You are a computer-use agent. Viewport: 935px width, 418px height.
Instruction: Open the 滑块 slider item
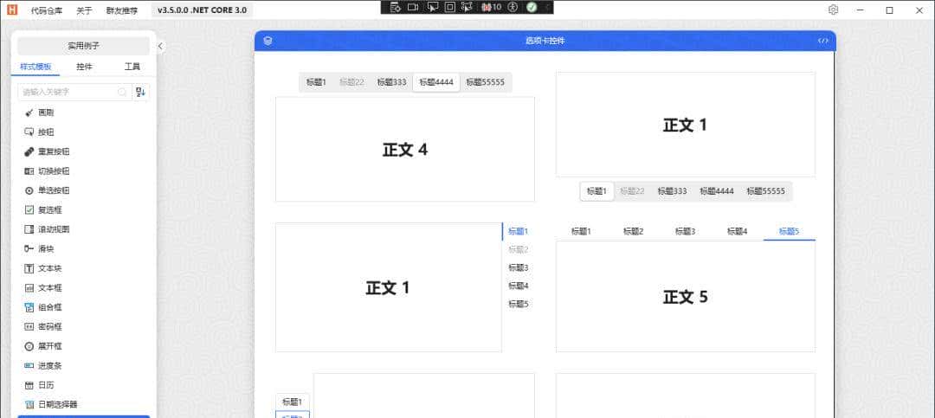click(x=83, y=248)
